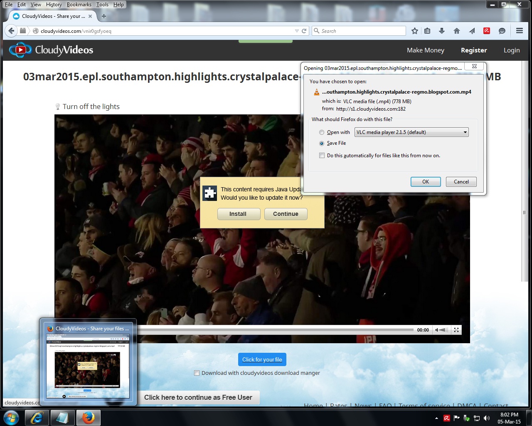
Task: Go to the Firefox home page icon
Action: (456, 31)
